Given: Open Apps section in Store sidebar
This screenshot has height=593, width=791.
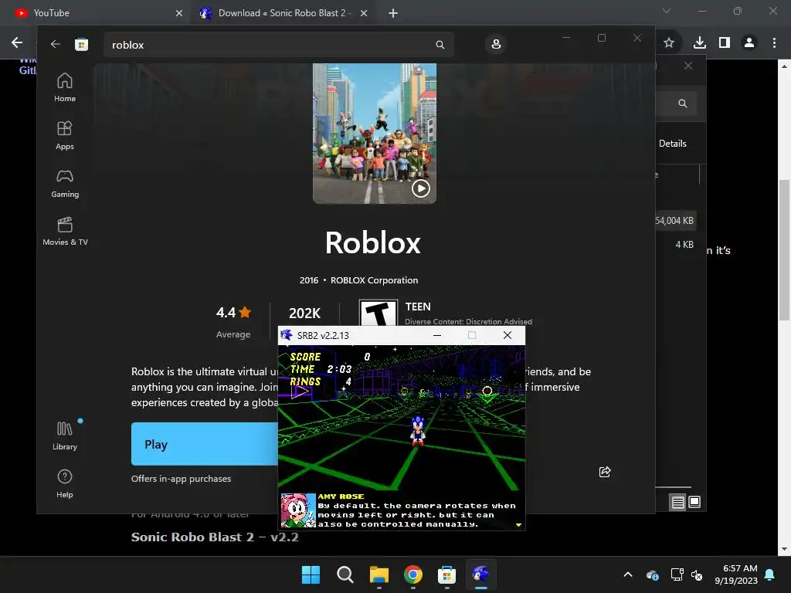Looking at the screenshot, I should tap(65, 135).
